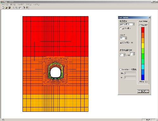This screenshot has height=121, width=158.
Task: Open the third menu in the menu bar
Action: point(21,4)
